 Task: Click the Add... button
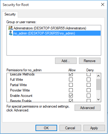(66, 61)
